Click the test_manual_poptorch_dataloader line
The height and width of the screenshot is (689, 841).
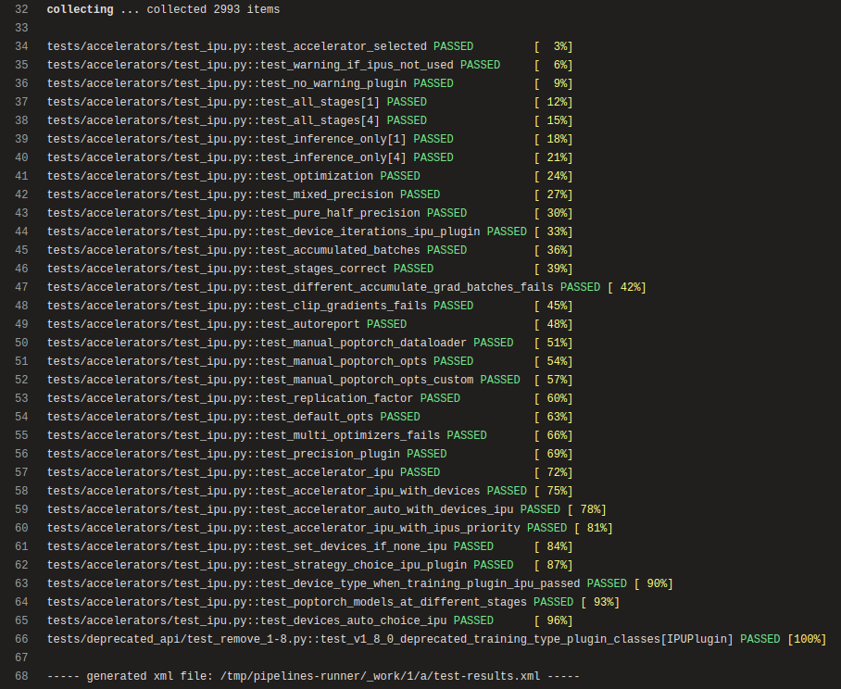(x=309, y=342)
